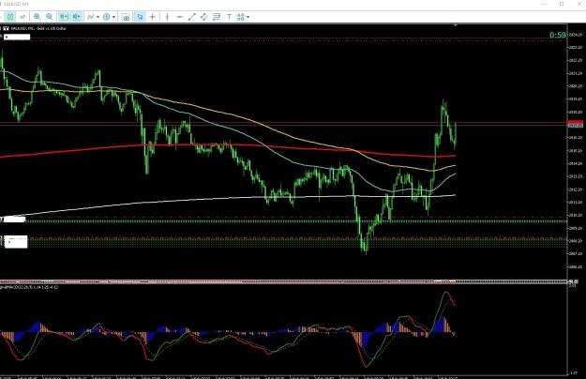Click the bottom time scale axis
Screen dimensions: 586x379
click(x=284, y=377)
